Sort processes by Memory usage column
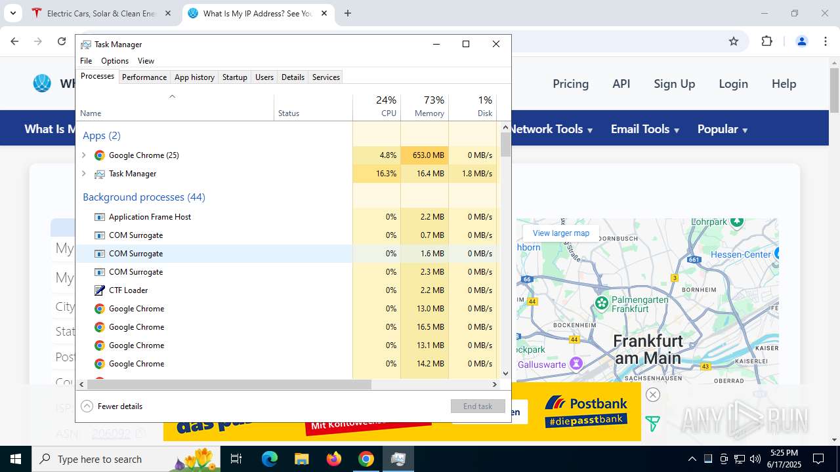The image size is (840, 472). (x=425, y=108)
